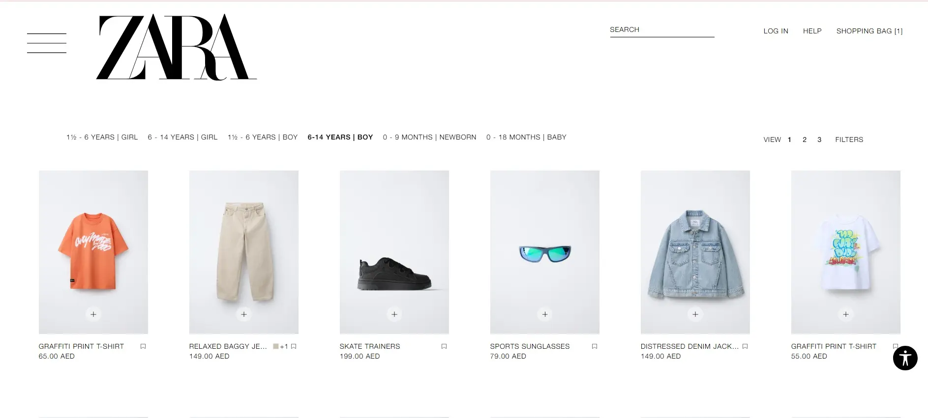The height and width of the screenshot is (418, 928).
Task: Click the SEARCH input field
Action: (x=662, y=30)
